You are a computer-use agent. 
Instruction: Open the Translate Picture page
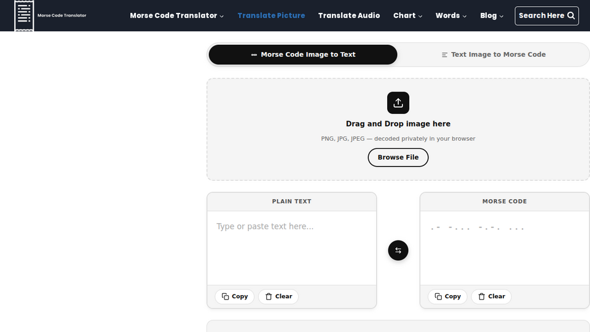click(271, 15)
